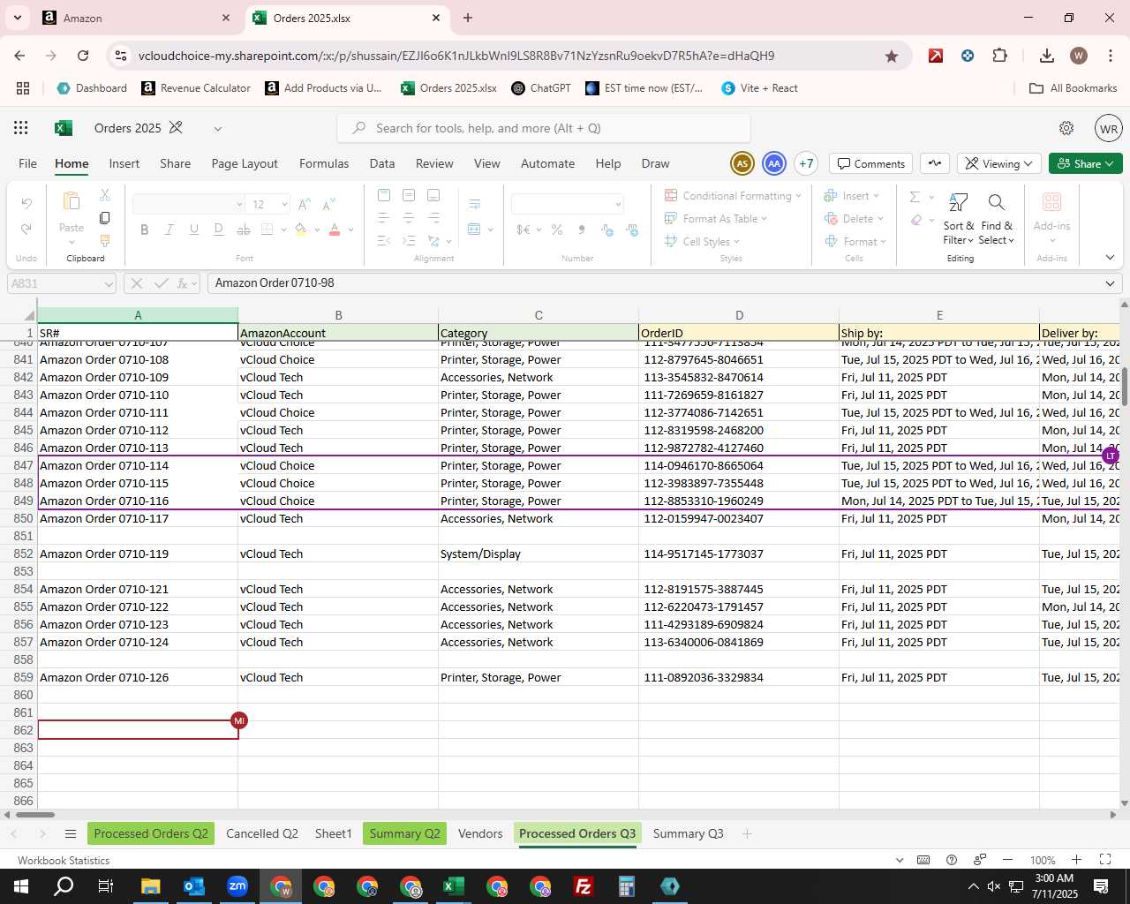Switch to the Formulas ribbon tab

pyautogui.click(x=324, y=163)
